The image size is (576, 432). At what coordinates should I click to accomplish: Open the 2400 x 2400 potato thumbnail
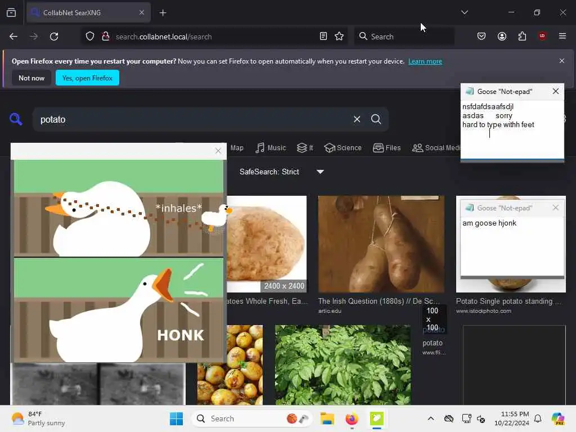tap(267, 244)
